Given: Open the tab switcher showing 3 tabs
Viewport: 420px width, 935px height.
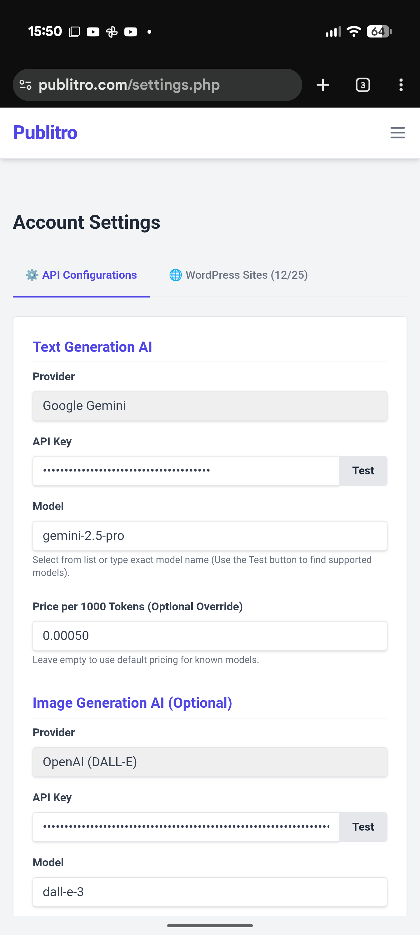Looking at the screenshot, I should pos(362,85).
